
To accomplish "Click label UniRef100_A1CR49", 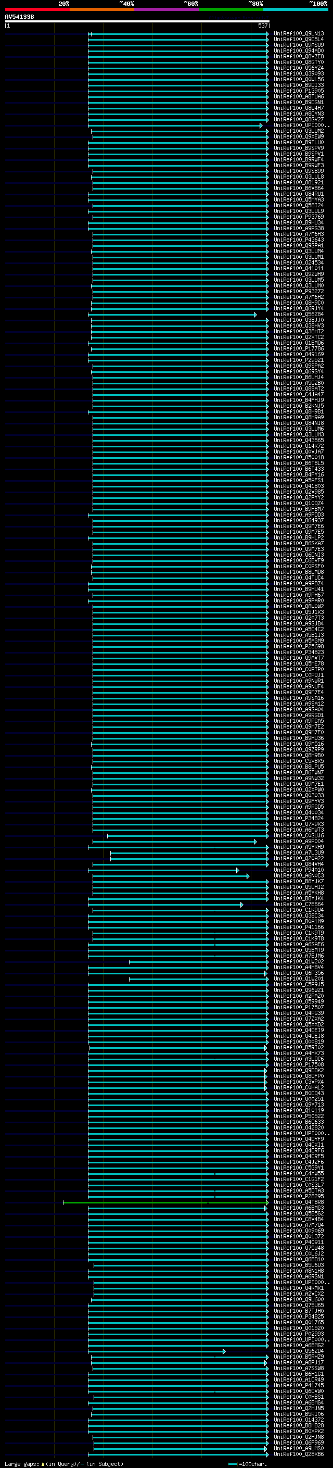I will 299,1379.
